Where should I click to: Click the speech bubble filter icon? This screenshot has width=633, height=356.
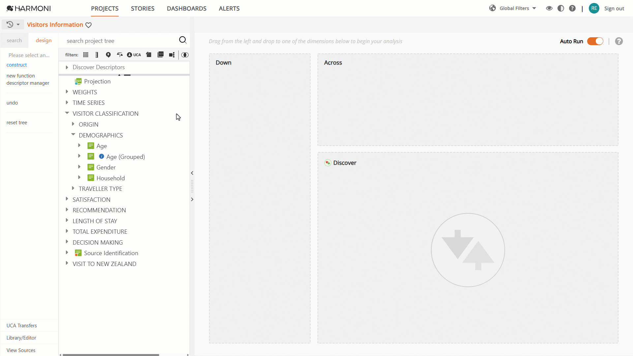point(108,55)
